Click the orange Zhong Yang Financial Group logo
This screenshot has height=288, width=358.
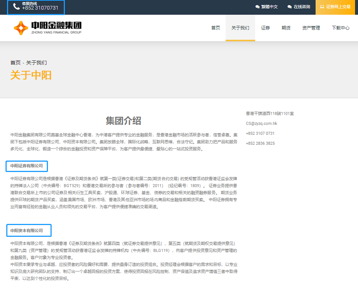pyautogui.click(x=21, y=28)
